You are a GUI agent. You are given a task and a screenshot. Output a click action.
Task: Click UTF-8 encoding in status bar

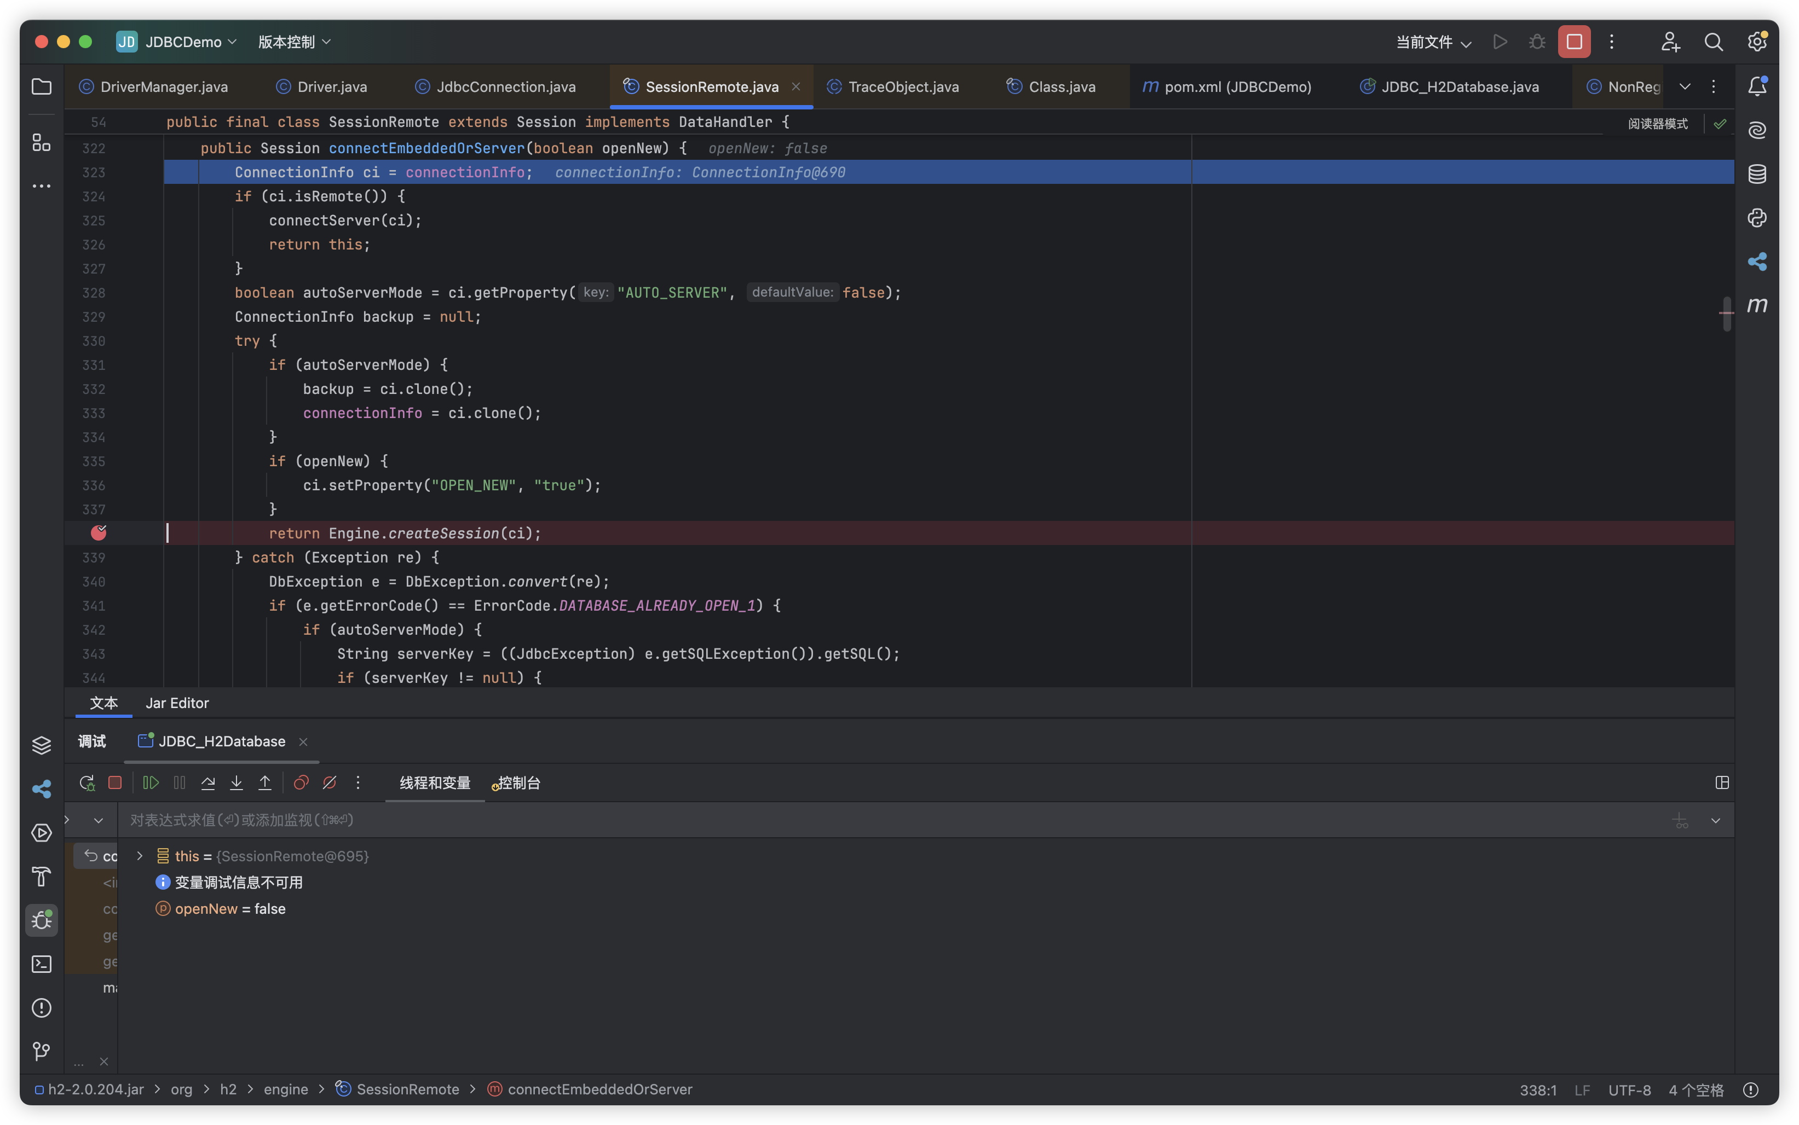click(1629, 1090)
